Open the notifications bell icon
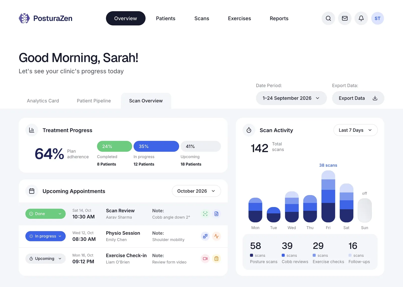This screenshot has width=403, height=287. [x=361, y=18]
